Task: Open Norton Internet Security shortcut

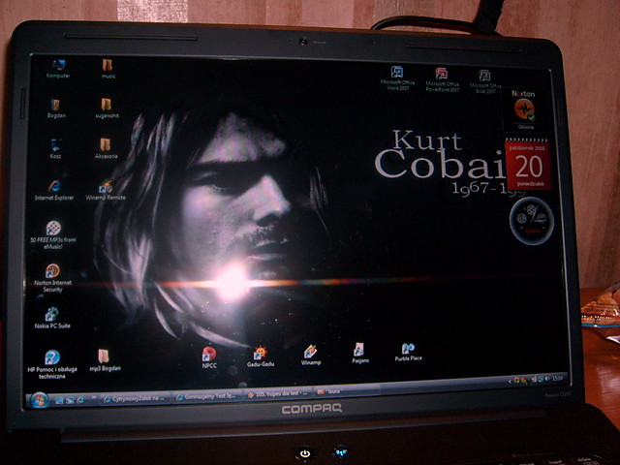Action: tap(52, 278)
